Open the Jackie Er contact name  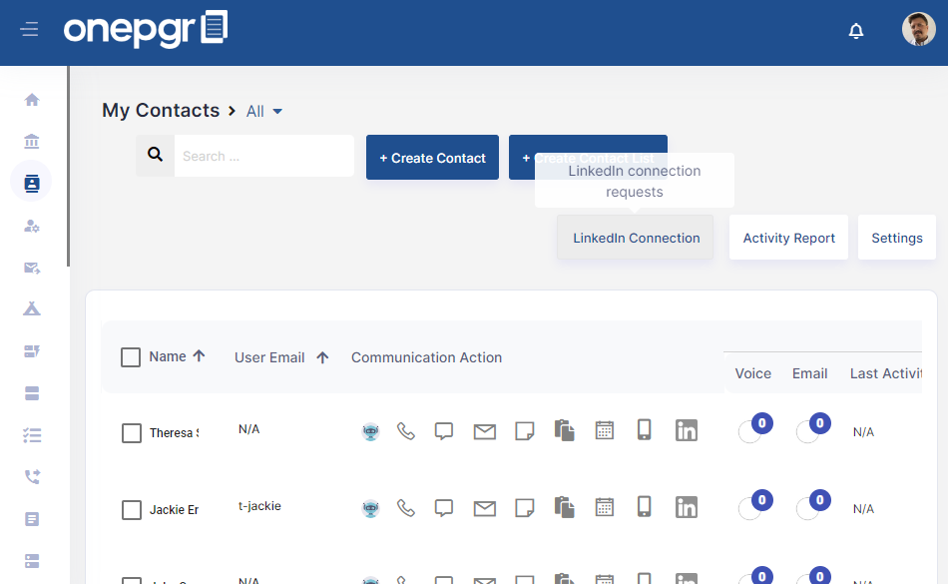(x=174, y=510)
